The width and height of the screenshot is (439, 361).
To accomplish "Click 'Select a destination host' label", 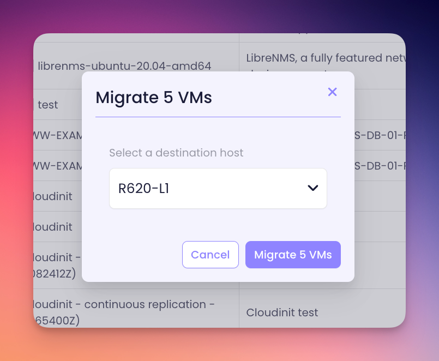I will click(176, 153).
